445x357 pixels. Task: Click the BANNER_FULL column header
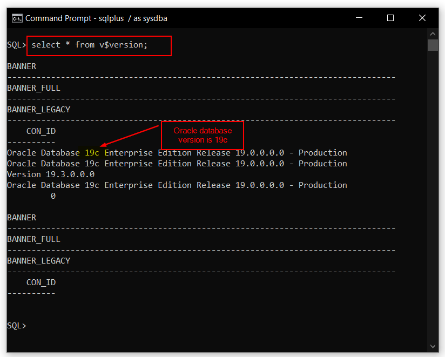coord(33,87)
